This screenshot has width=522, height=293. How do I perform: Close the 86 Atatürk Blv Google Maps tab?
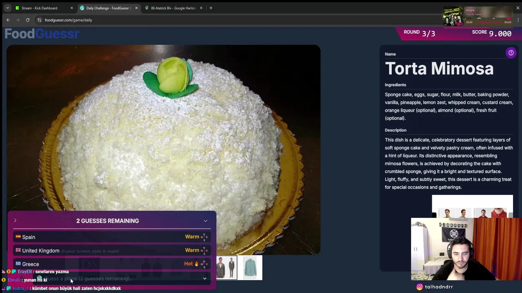tap(201, 8)
